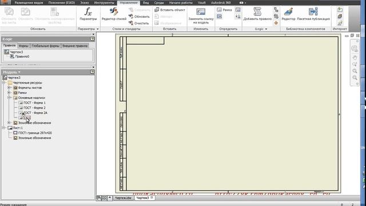The width and height of the screenshot is (366, 206).
Task: Switch to Чертеж.idw document tab
Action: coord(123,198)
